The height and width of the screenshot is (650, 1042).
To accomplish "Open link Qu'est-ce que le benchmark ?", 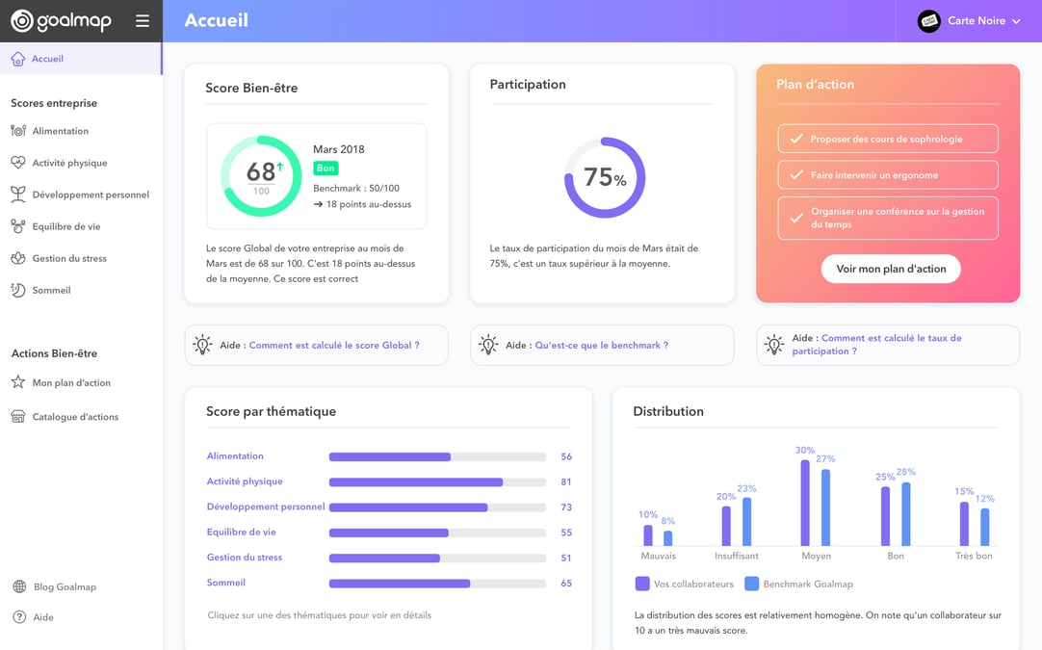I will 601,345.
